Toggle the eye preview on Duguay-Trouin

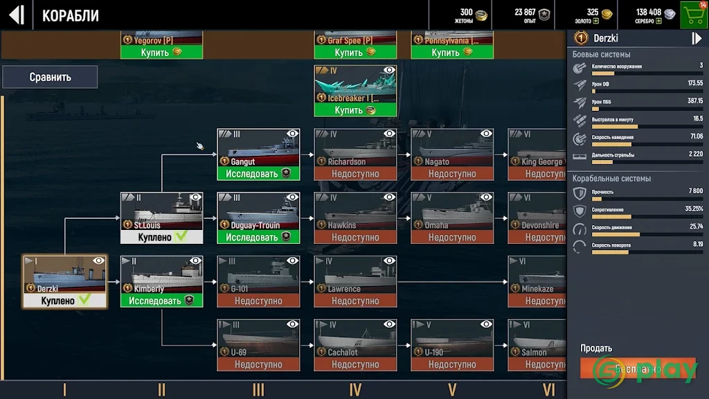tap(293, 197)
